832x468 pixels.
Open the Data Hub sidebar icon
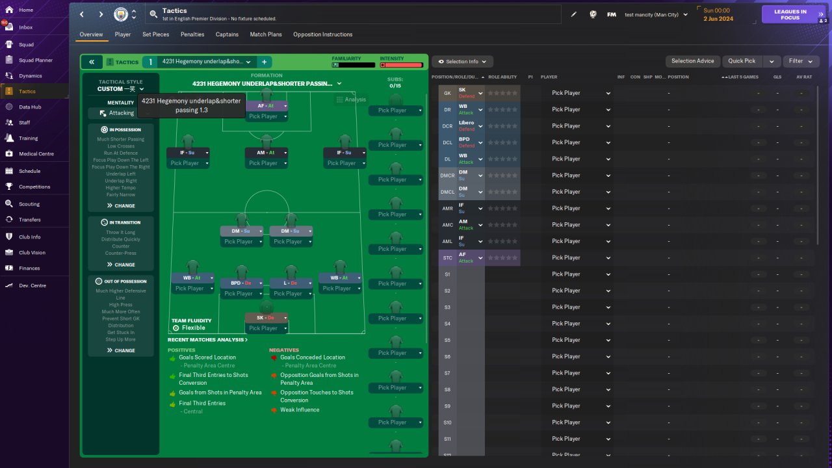click(9, 107)
